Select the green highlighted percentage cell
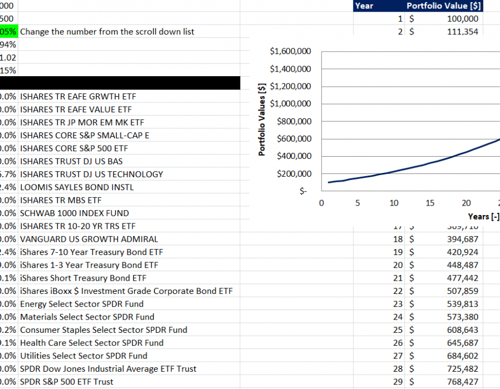Viewport: 500px width, 389px height. [9, 32]
